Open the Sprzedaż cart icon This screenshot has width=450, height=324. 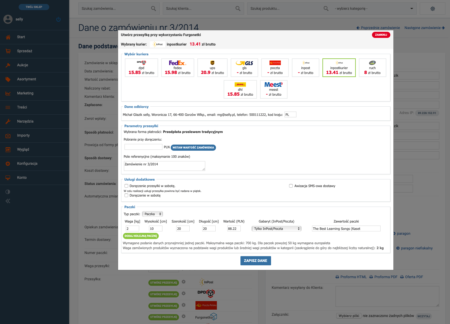point(8,51)
